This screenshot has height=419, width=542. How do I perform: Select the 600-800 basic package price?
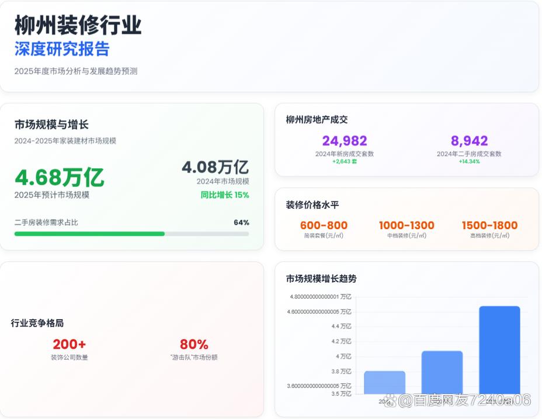(x=324, y=226)
